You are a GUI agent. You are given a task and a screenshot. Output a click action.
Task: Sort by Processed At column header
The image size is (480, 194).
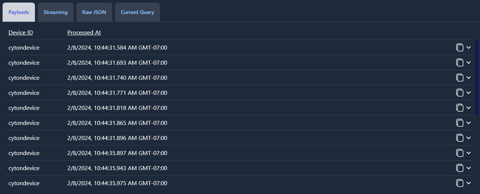click(84, 32)
